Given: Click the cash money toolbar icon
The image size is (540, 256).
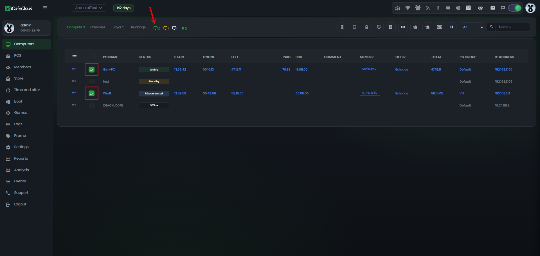Looking at the screenshot, I should point(403,27).
